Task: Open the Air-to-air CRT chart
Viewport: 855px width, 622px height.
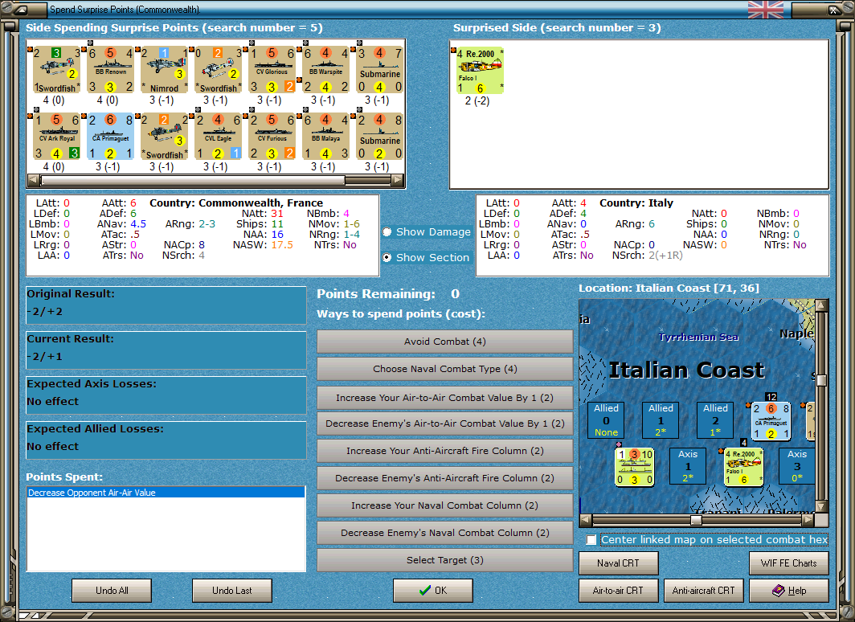Action: (619, 591)
